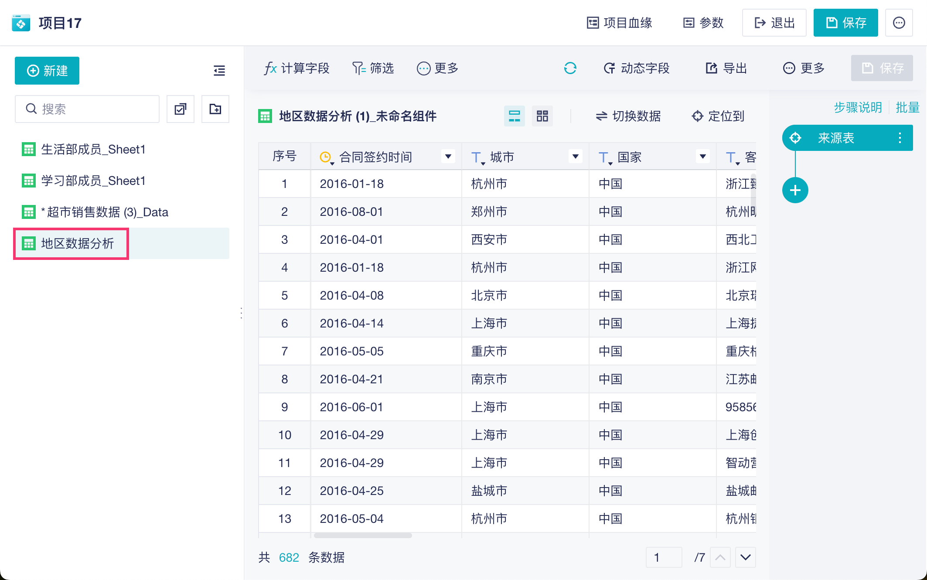Screen dimensions: 927x580
Task: Click the refresh data icon
Action: [x=570, y=68]
